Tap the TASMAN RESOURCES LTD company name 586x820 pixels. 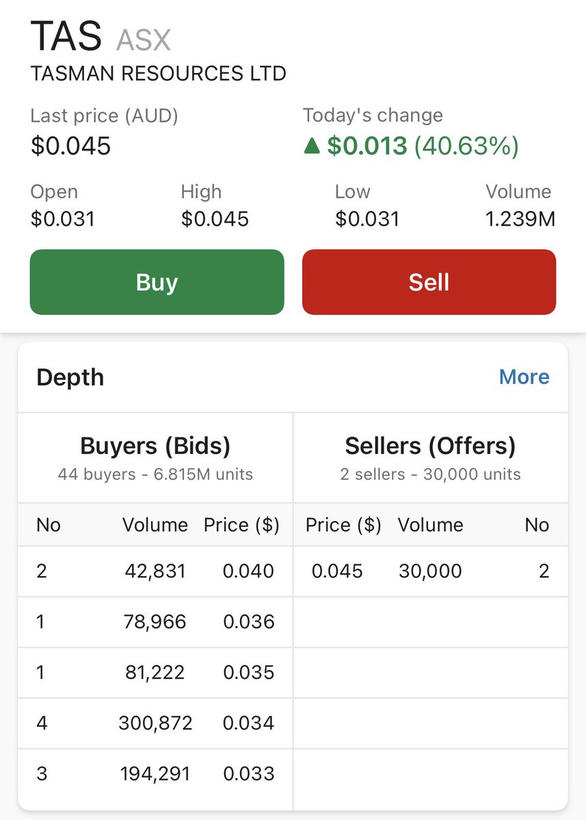tap(158, 73)
